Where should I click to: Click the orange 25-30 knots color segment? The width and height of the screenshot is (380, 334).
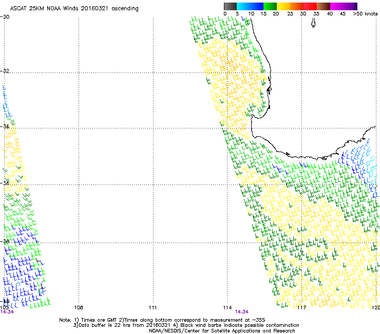pos(297,6)
